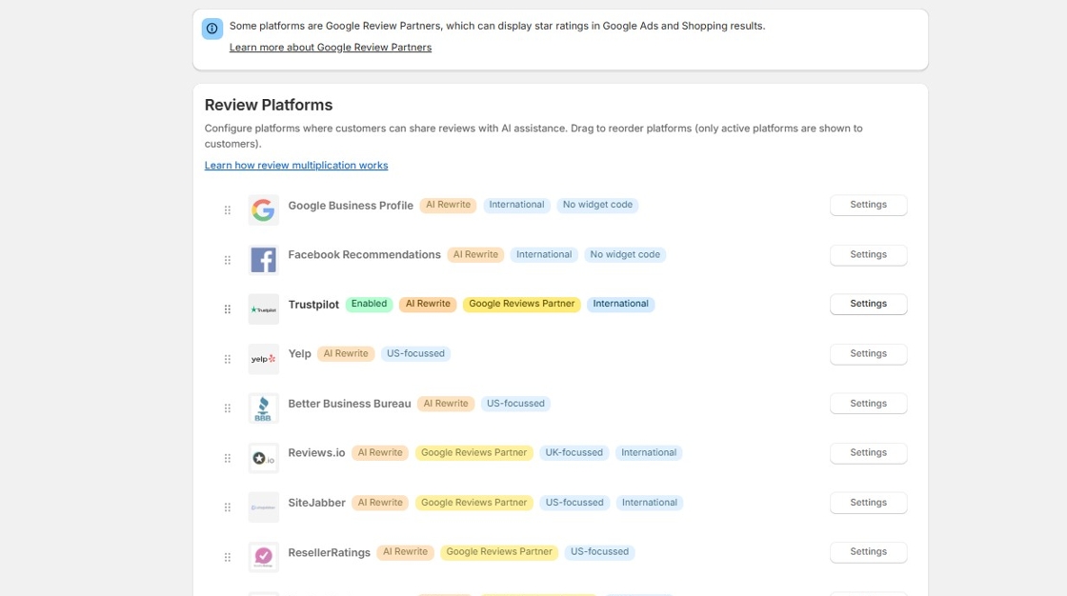The image size is (1067, 596).
Task: Select the Trustpilot platform logo
Action: (263, 308)
